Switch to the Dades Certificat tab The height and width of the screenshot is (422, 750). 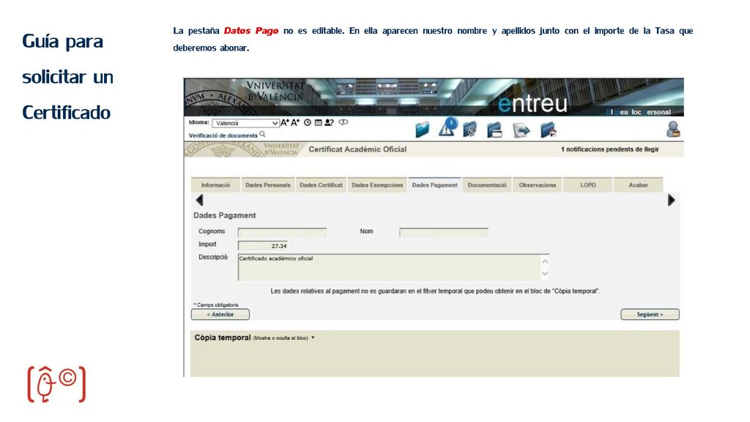point(321,185)
